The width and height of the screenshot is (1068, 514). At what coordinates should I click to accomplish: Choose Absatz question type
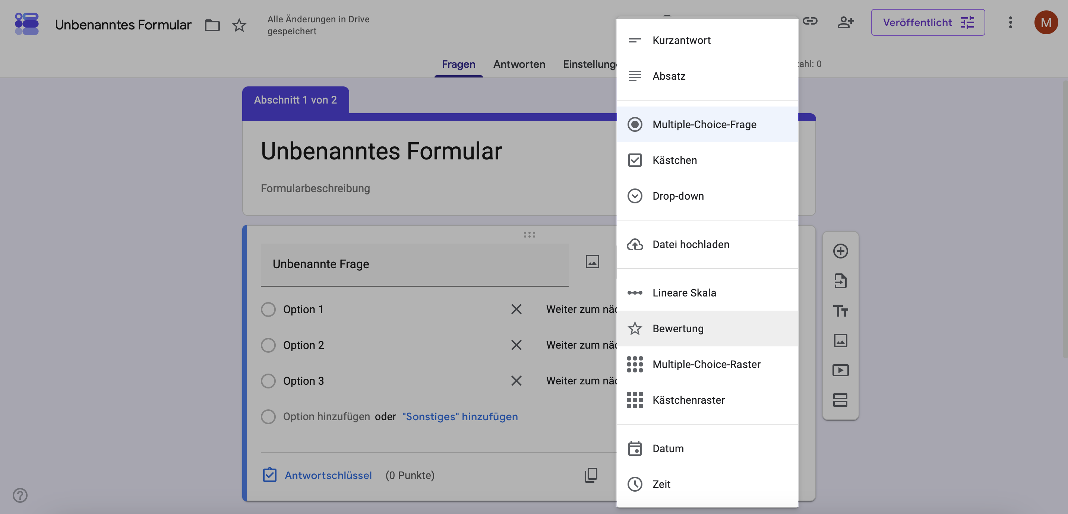pyautogui.click(x=707, y=76)
